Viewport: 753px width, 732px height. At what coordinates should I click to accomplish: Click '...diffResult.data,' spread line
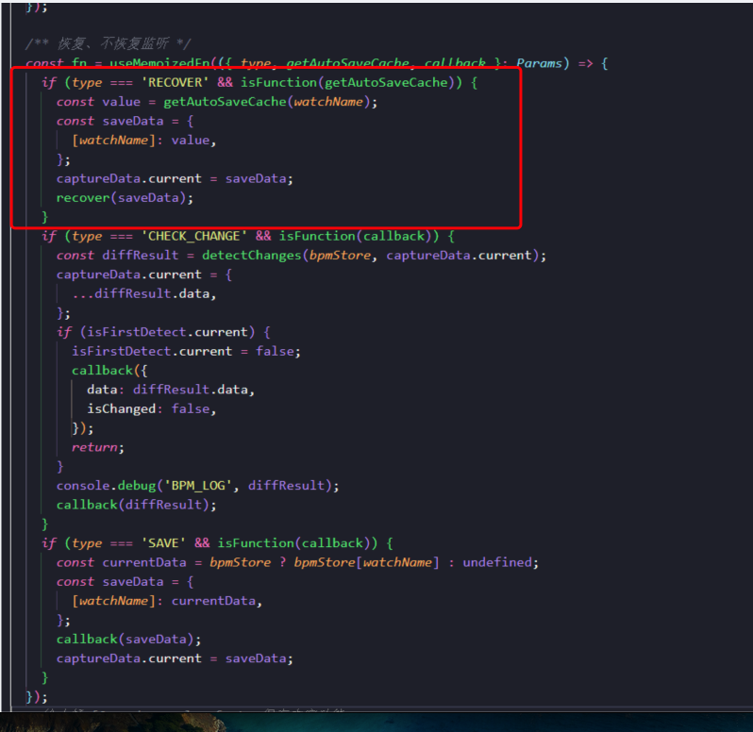coord(144,293)
